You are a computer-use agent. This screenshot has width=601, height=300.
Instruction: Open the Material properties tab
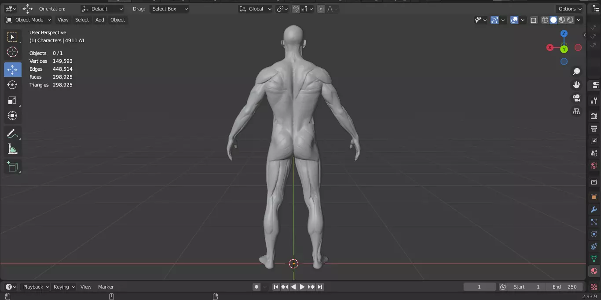(x=594, y=271)
